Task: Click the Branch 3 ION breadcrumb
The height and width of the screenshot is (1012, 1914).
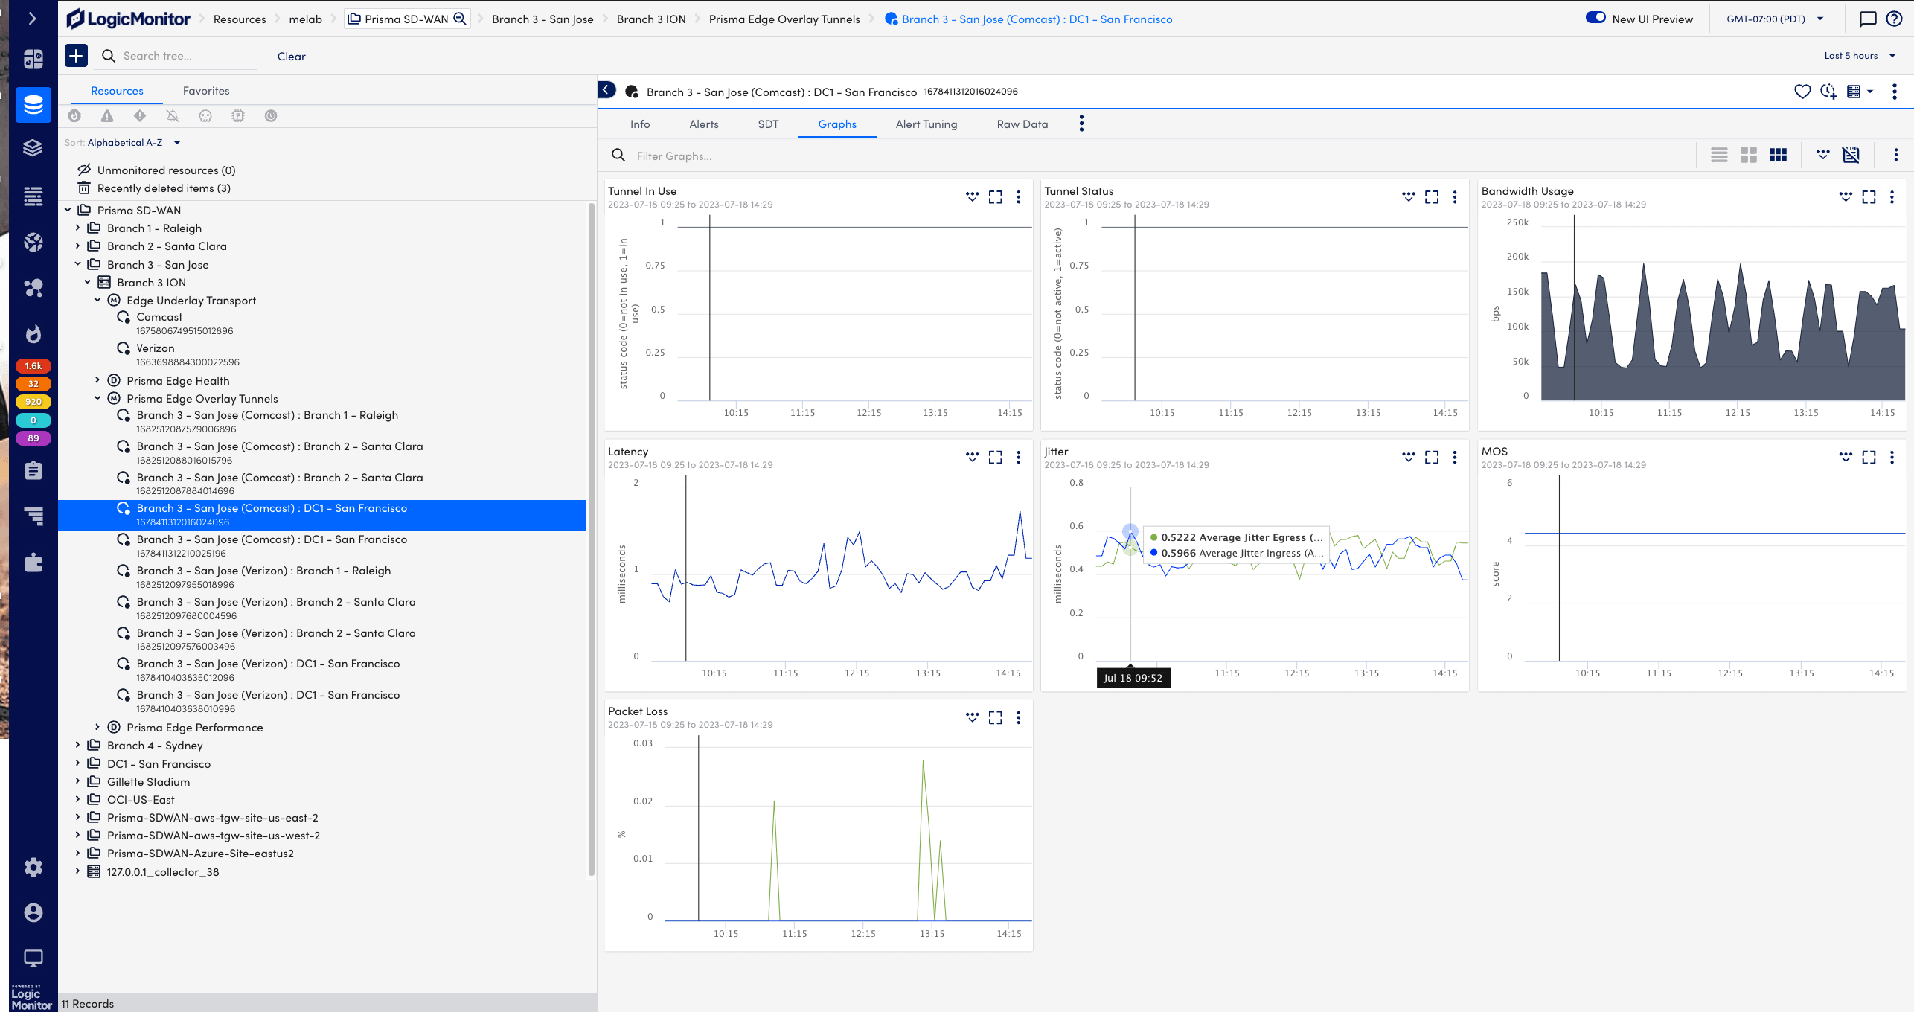Action: coord(651,19)
